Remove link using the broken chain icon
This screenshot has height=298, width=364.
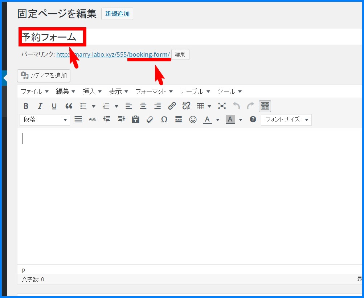click(x=186, y=106)
